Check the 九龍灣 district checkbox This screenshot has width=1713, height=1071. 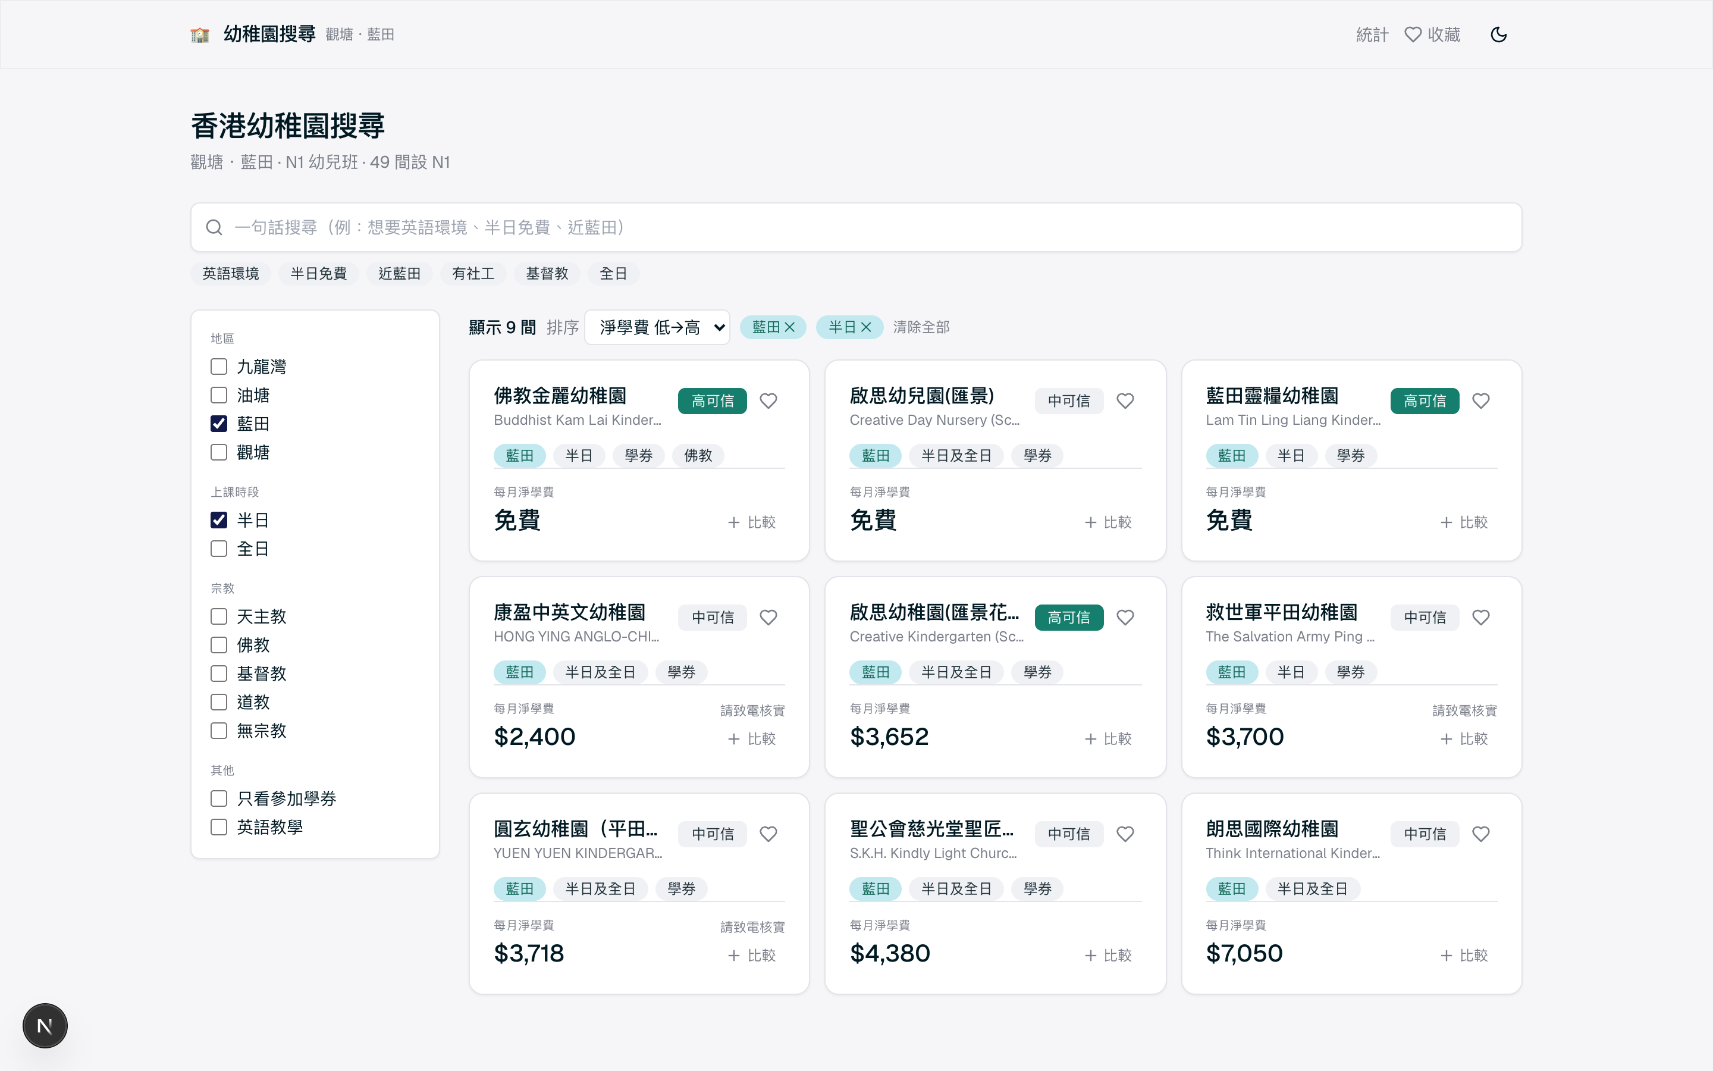point(219,366)
